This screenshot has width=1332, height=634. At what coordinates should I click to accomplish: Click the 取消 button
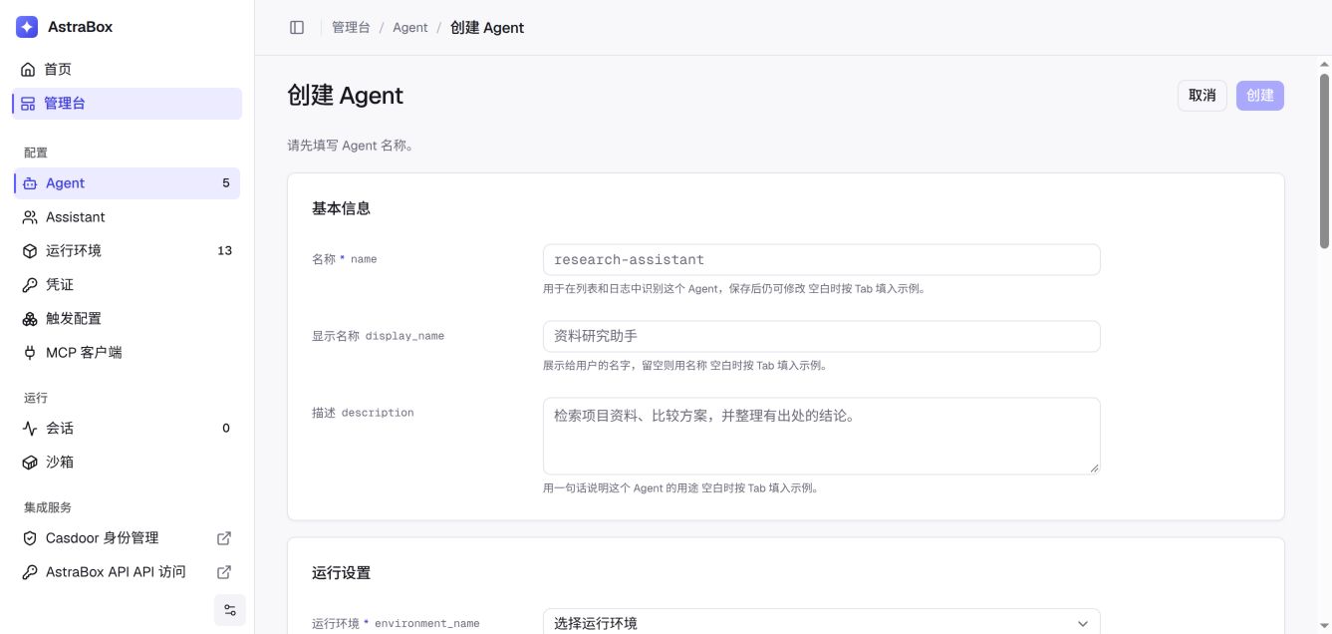[1202, 96]
